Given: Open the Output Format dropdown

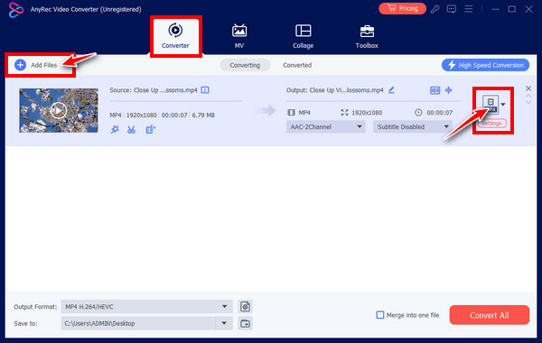Looking at the screenshot, I should click(147, 307).
